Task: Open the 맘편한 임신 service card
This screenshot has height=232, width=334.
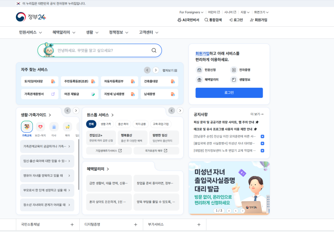Action: pos(164,138)
